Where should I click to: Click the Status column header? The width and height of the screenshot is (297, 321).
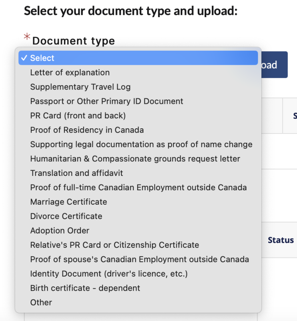tap(281, 240)
